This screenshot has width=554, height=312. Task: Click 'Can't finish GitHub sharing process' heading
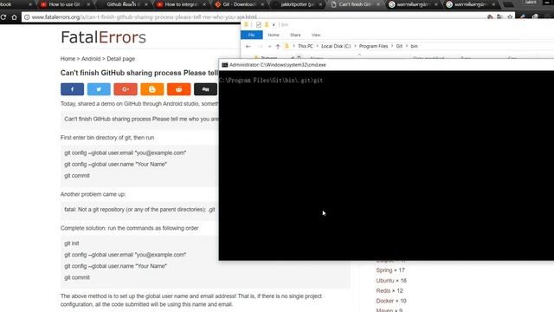pos(139,73)
